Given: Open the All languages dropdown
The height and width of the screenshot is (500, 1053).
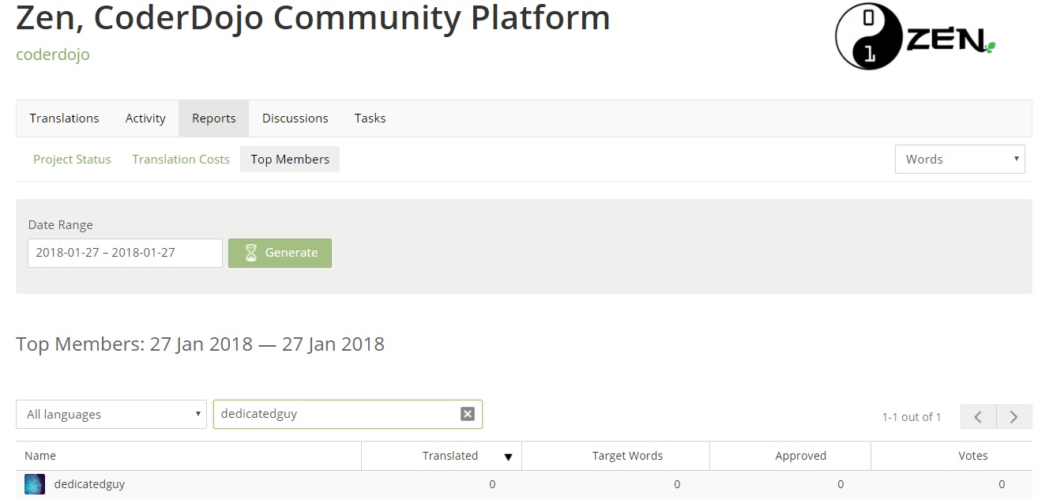Looking at the screenshot, I should [111, 414].
